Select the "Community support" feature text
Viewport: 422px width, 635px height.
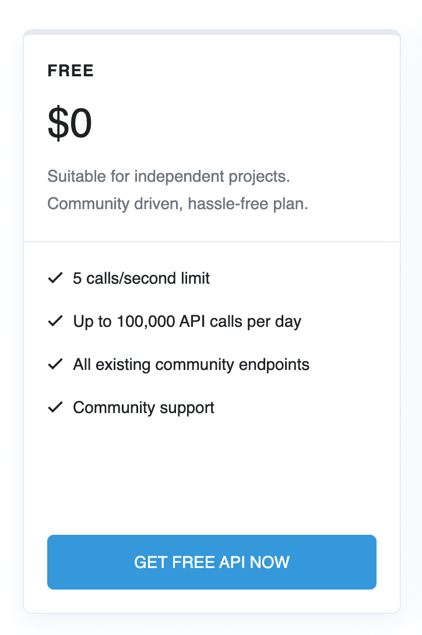click(143, 407)
